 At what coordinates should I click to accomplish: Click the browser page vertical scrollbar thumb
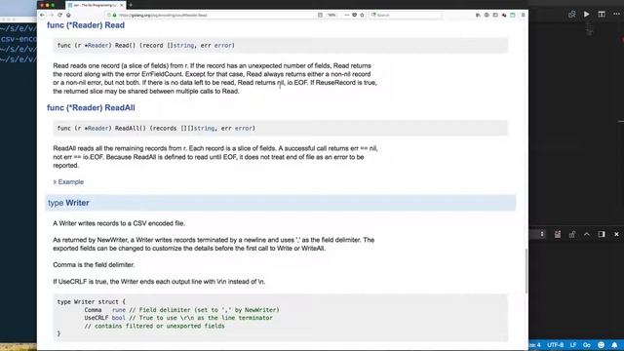click(x=526, y=271)
